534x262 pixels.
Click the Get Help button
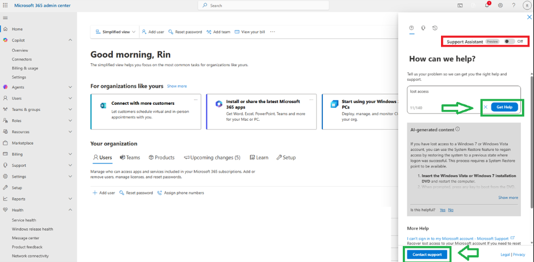click(x=504, y=107)
